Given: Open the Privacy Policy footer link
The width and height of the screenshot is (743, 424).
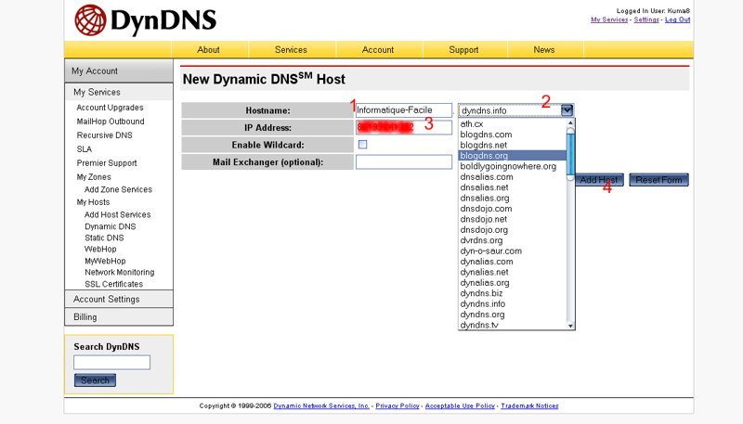Looking at the screenshot, I should click(x=398, y=406).
